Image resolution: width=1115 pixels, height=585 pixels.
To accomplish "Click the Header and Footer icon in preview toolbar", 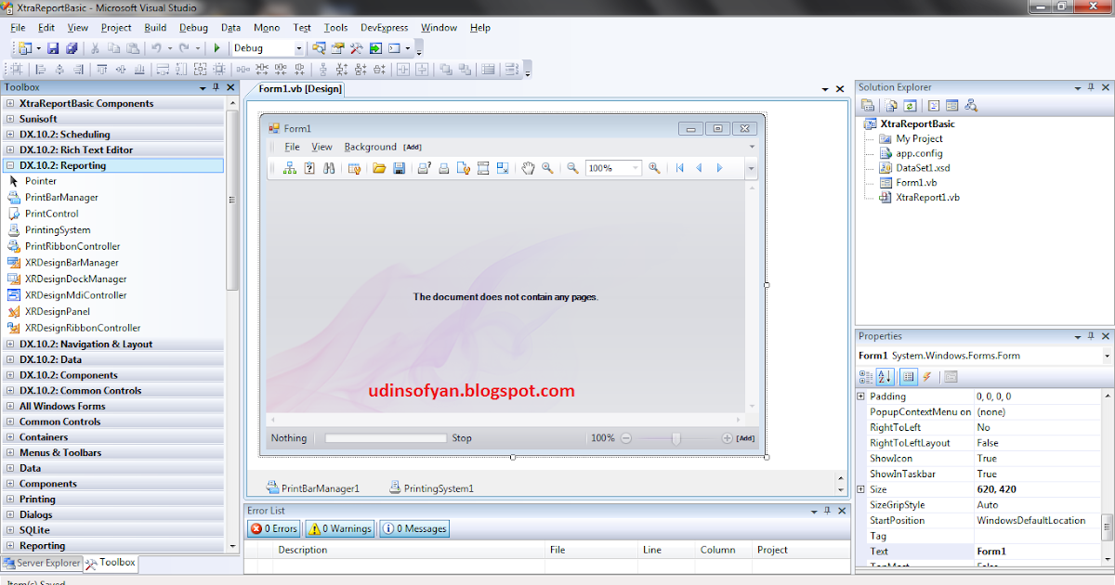I will pos(483,168).
